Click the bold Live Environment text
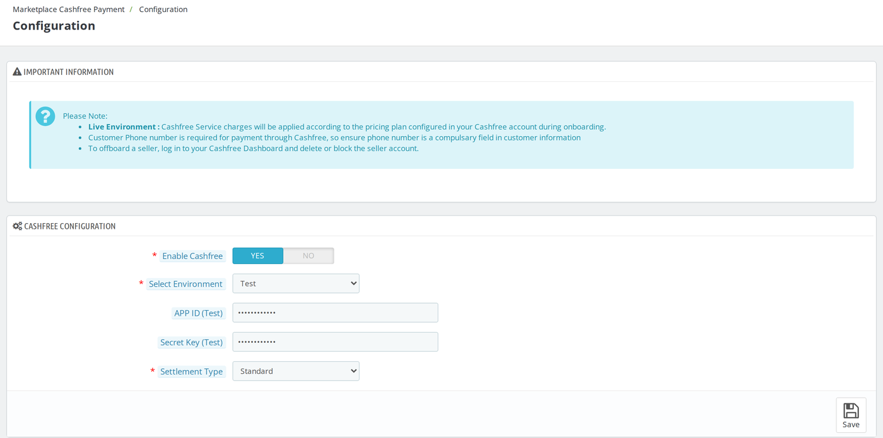Image resolution: width=883 pixels, height=438 pixels. pos(124,127)
